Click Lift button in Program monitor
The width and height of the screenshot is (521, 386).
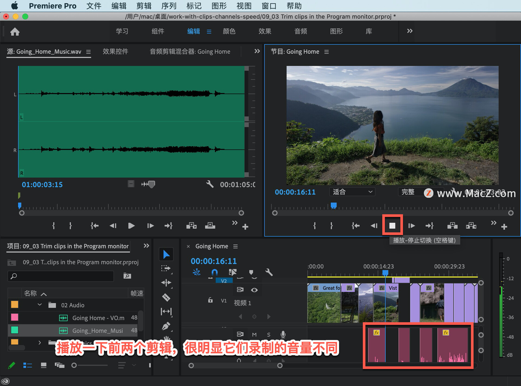(452, 226)
